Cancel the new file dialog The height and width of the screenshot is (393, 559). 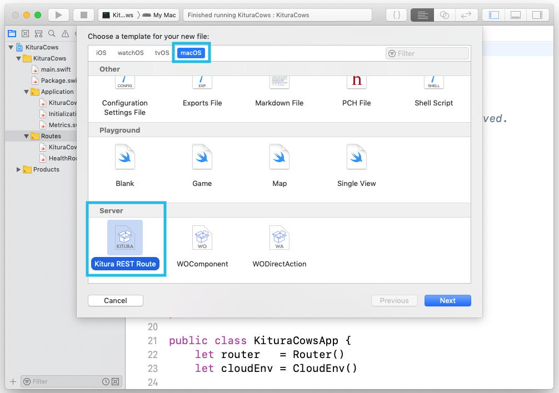116,300
